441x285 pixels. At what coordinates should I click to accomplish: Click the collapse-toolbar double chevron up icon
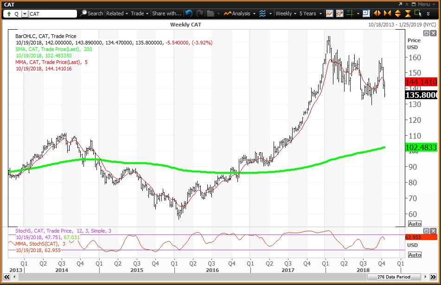pyautogui.click(x=407, y=4)
